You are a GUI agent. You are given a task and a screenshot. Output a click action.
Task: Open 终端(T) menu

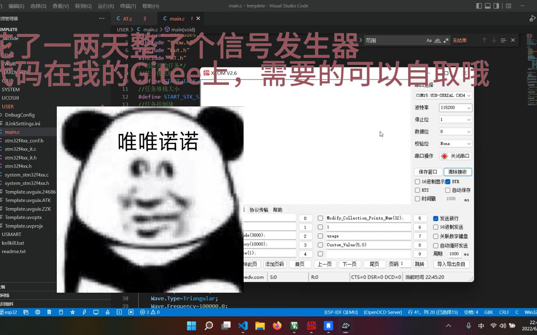(x=128, y=6)
